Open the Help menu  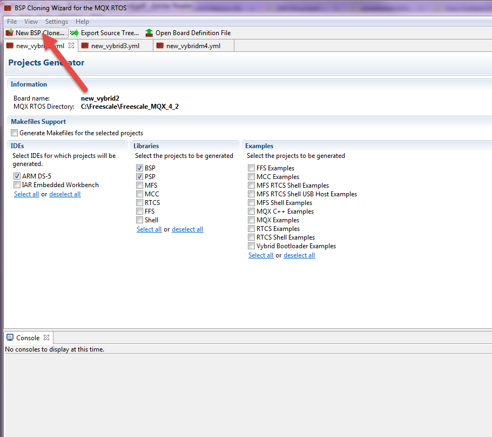(82, 21)
